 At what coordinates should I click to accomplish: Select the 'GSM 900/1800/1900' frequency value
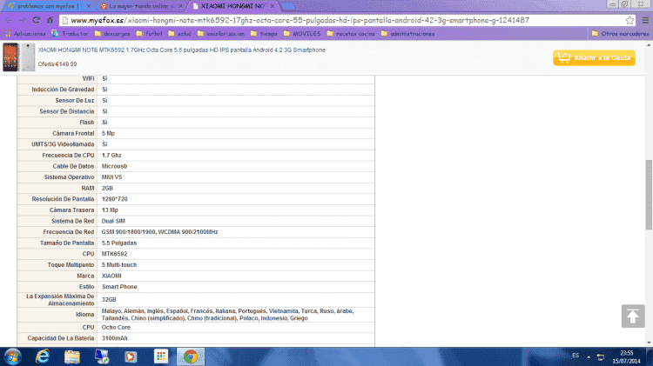pos(159,232)
